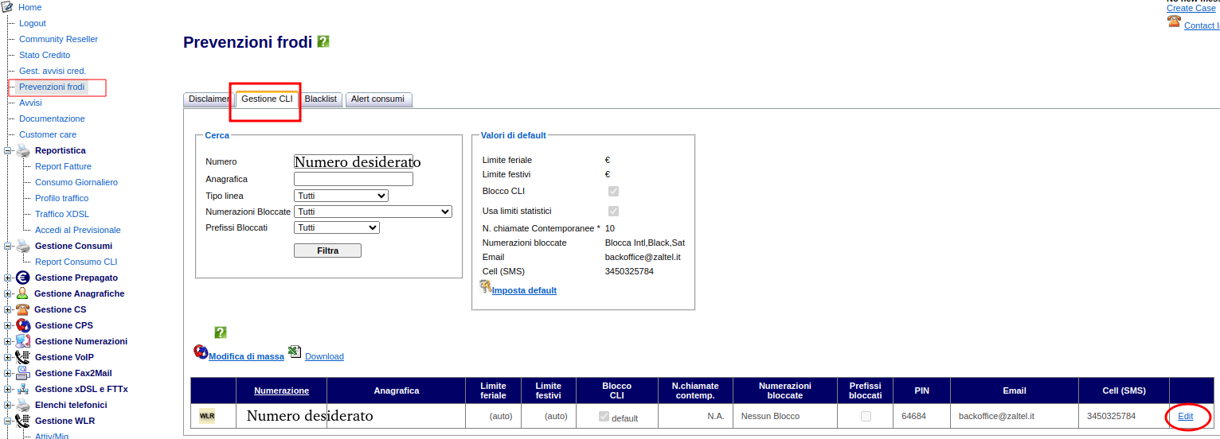
Task: Open Report Fatture under Reportistica
Action: coord(63,166)
